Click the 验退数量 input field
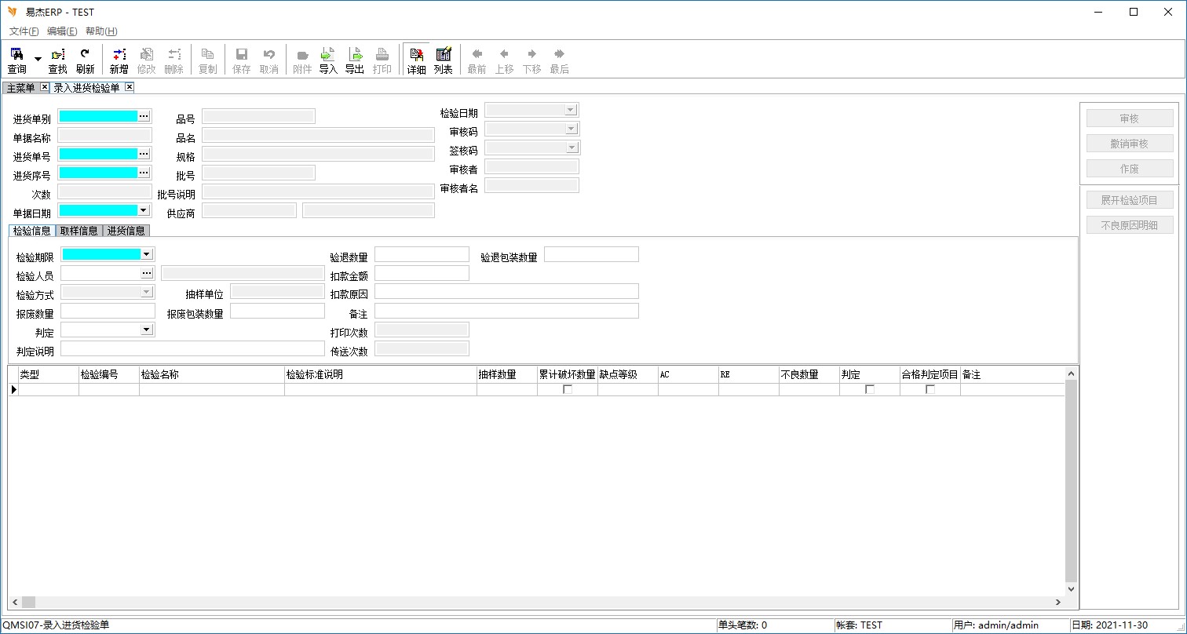The height and width of the screenshot is (634, 1187). click(422, 254)
